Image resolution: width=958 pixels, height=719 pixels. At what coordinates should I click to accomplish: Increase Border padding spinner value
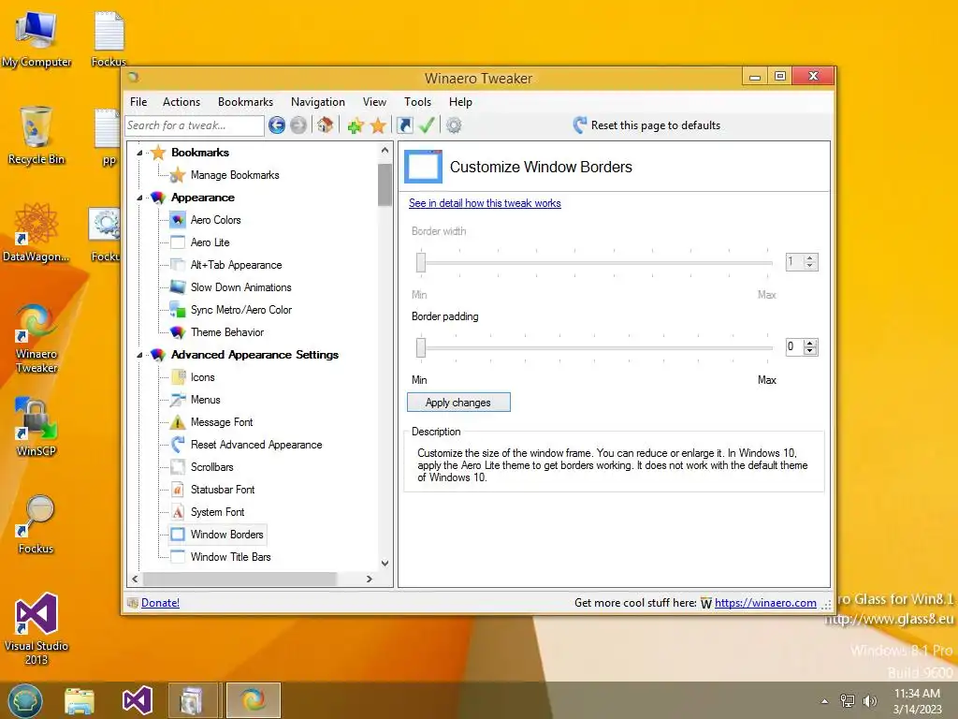point(810,344)
